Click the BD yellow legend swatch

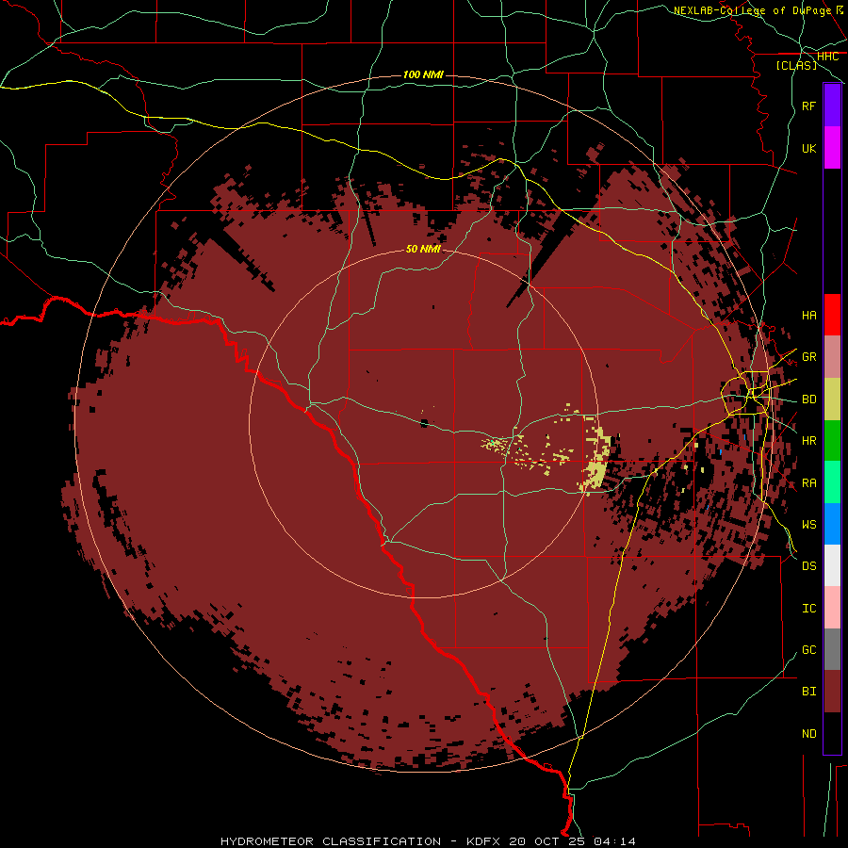[832, 399]
